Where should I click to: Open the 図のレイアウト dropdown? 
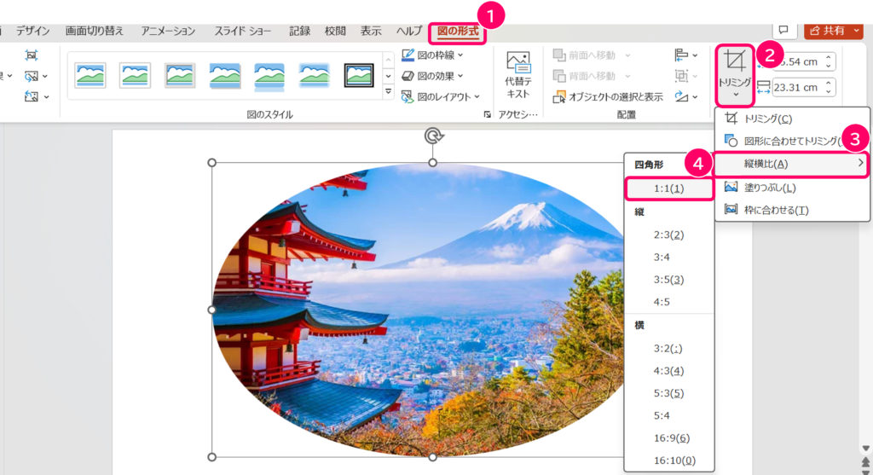click(441, 97)
